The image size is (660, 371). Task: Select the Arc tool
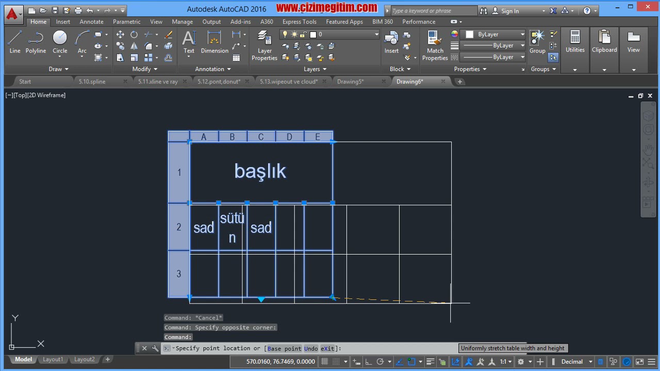coord(82,42)
